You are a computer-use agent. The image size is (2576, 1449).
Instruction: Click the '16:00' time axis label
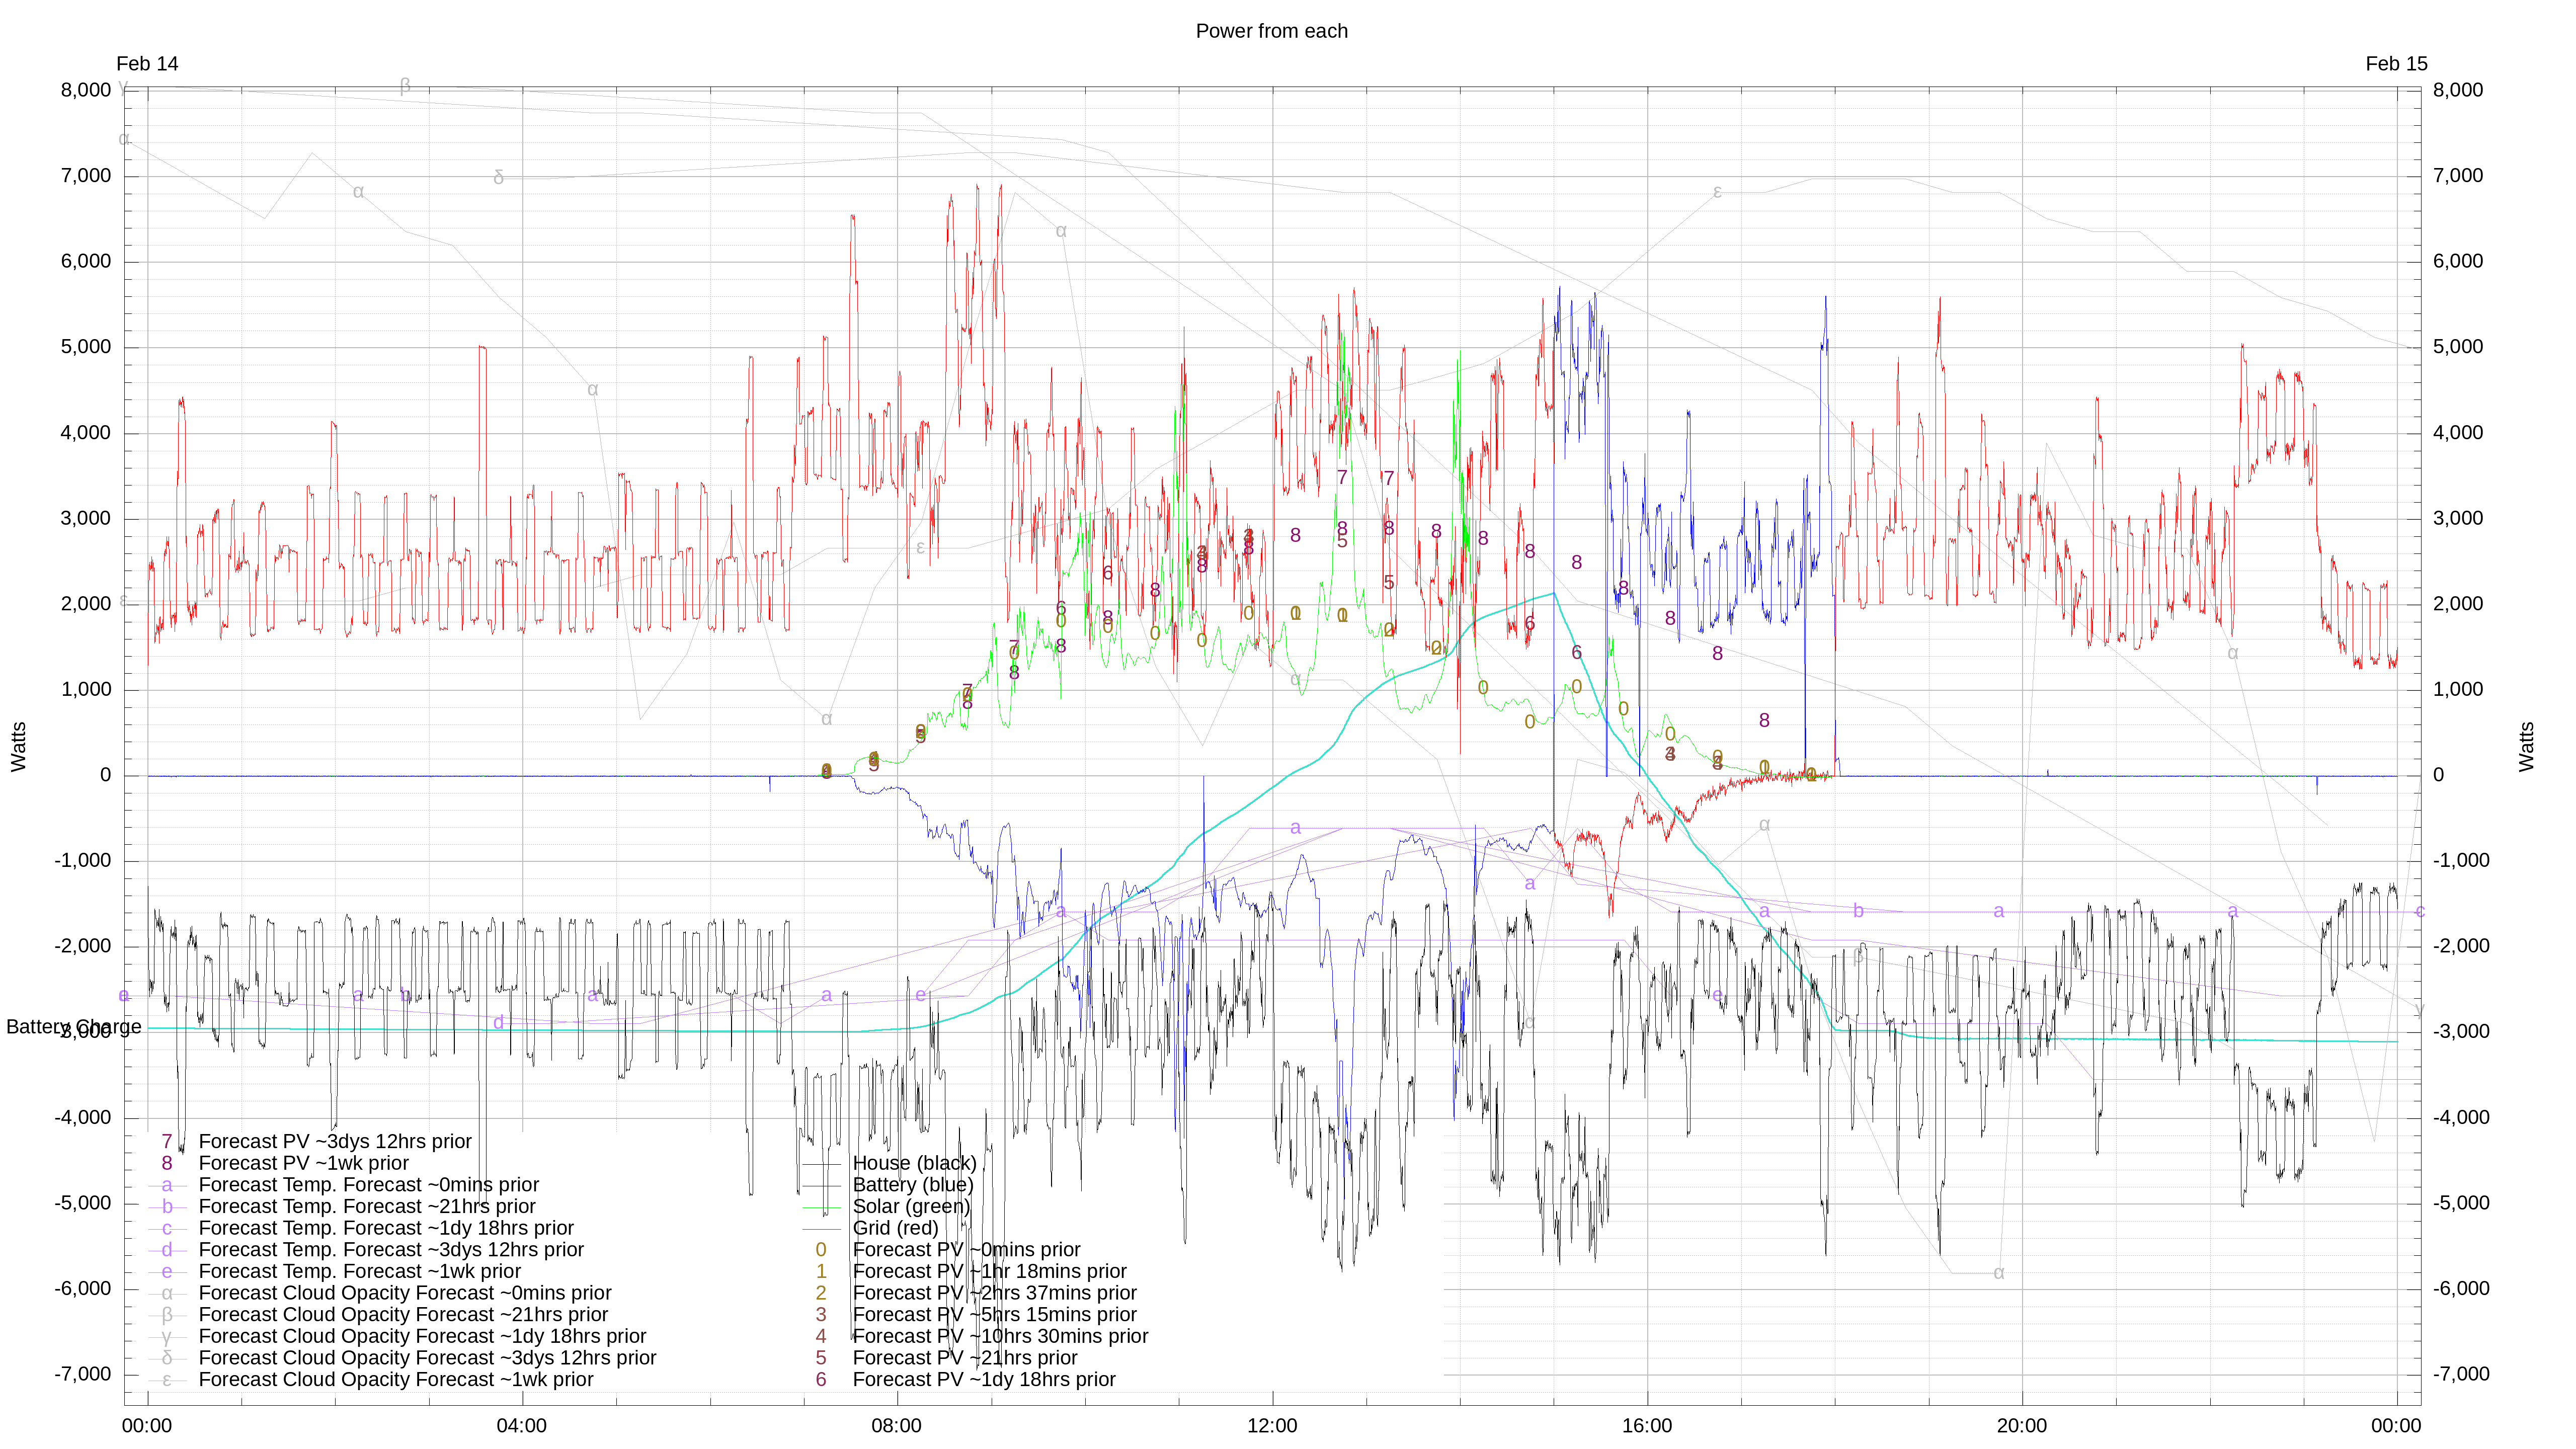point(1646,1426)
